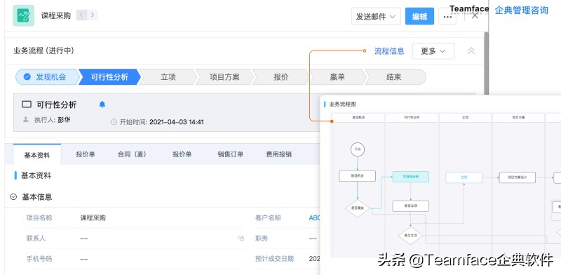The height and width of the screenshot is (275, 561).
Task: Select the 报价 stage
Action: (281, 77)
